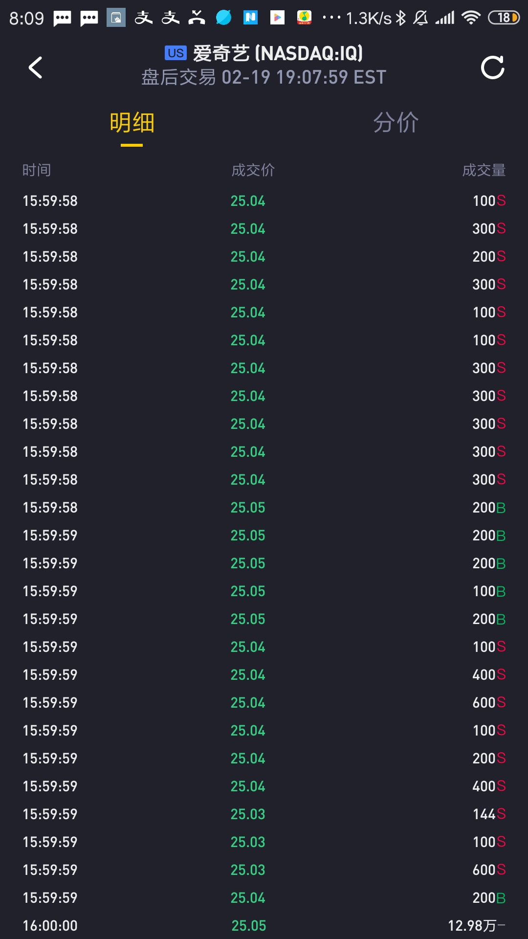Select the 明细 tab
This screenshot has width=528, height=939.
click(x=132, y=122)
